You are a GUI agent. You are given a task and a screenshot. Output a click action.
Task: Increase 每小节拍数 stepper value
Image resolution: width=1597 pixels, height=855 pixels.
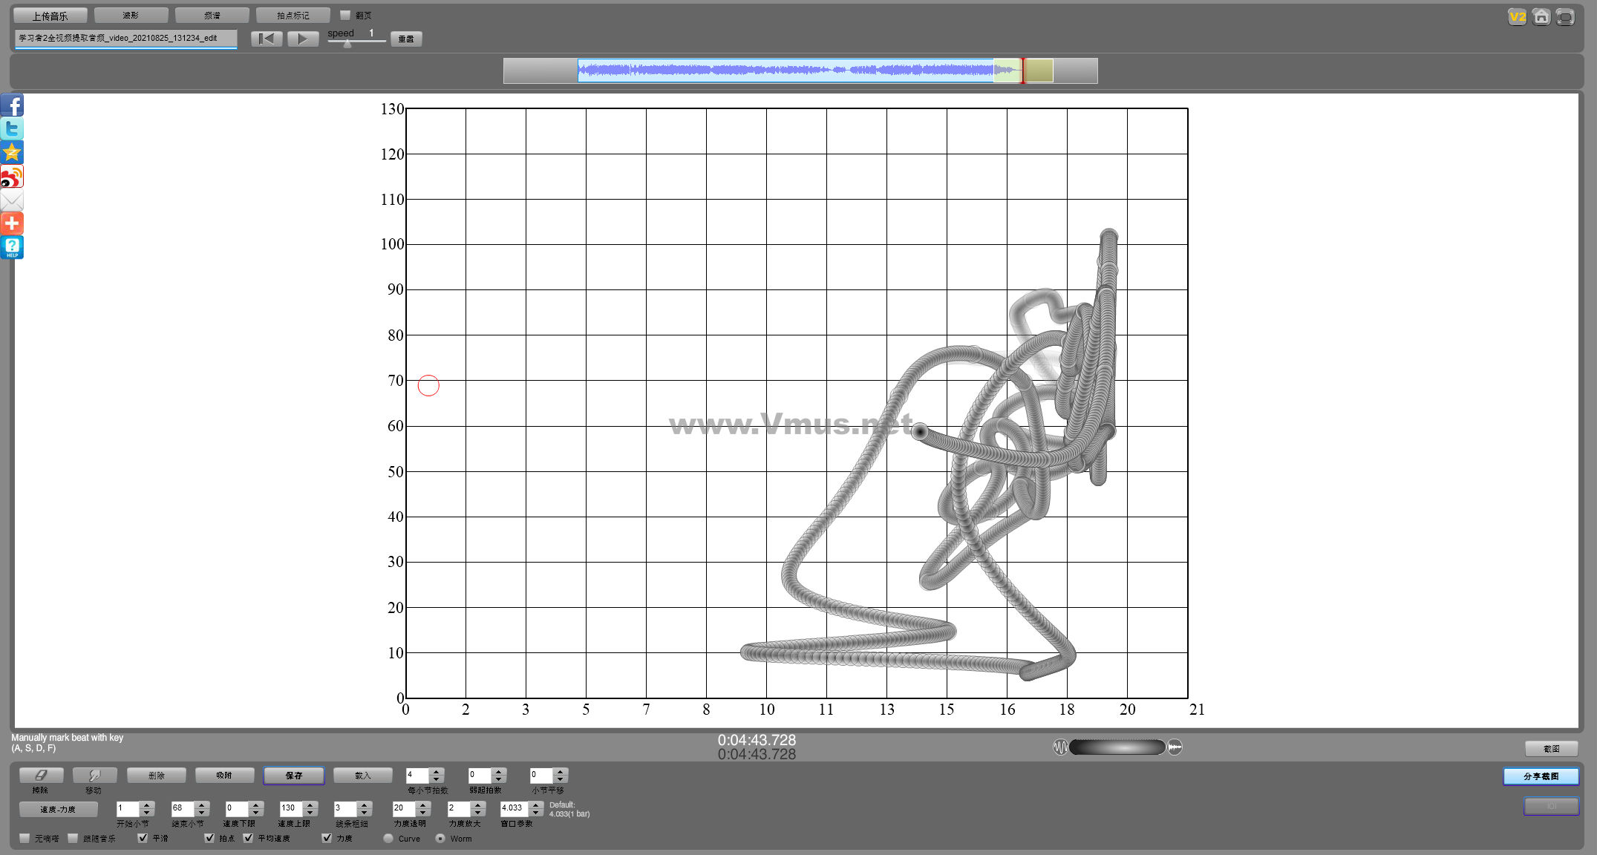[437, 771]
